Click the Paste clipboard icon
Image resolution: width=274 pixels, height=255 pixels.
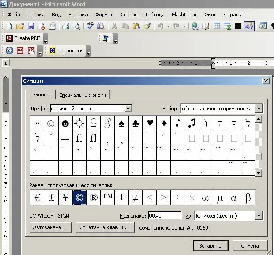[136, 26]
